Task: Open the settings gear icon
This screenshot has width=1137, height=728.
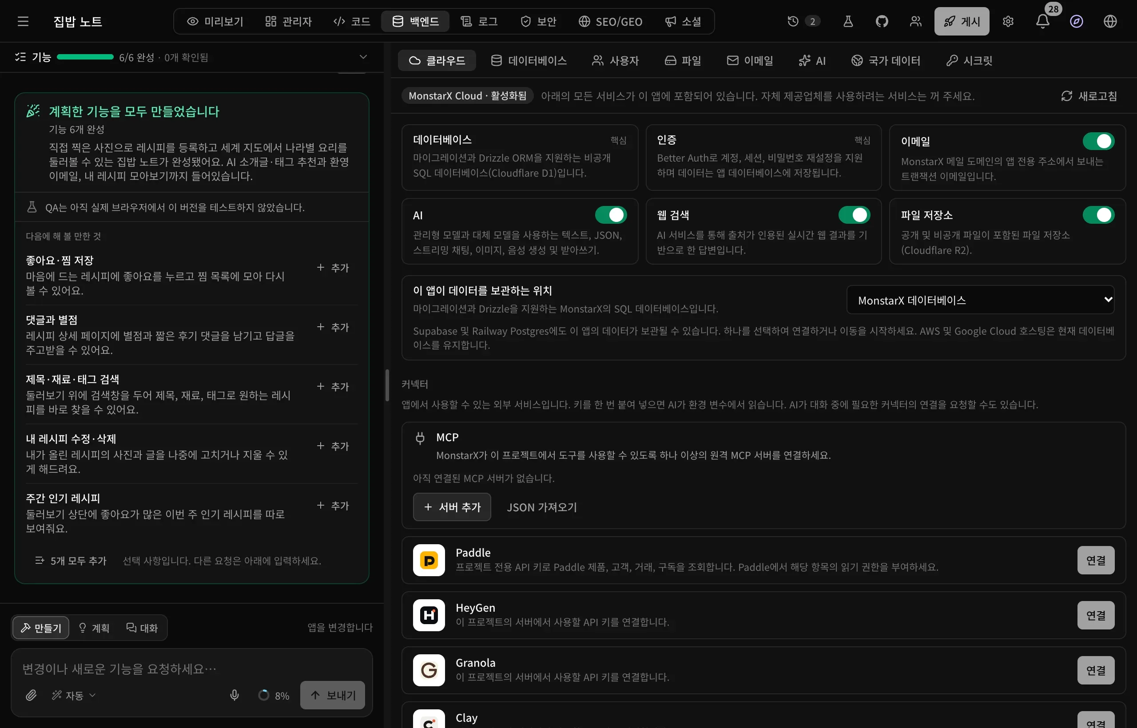Action: tap(1008, 21)
